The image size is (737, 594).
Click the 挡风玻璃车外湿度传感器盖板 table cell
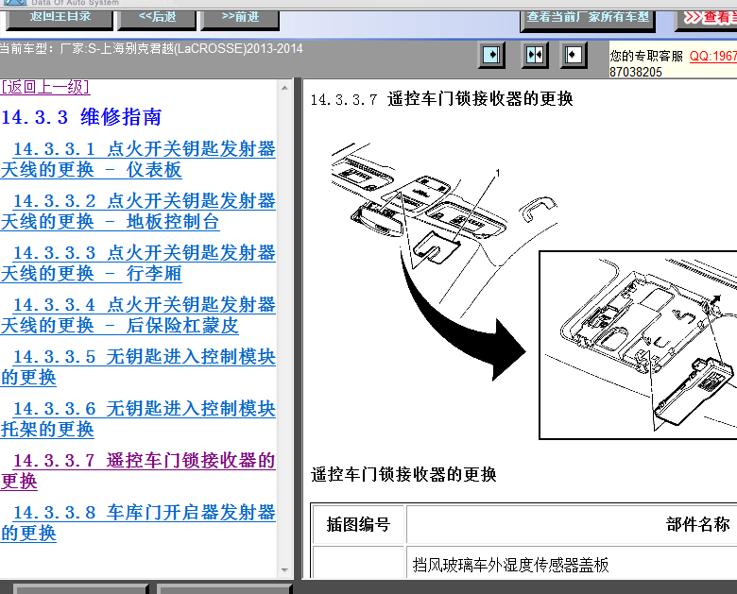click(572, 564)
